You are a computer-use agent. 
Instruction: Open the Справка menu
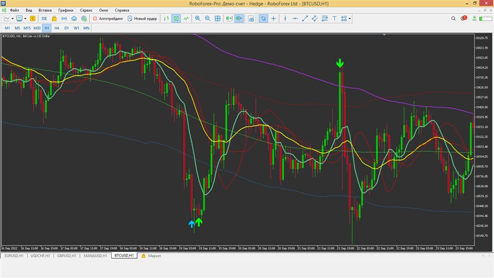pos(122,10)
